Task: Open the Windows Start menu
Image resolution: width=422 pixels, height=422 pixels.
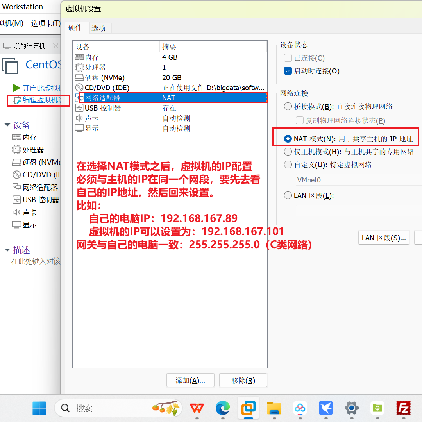Action: click(39, 408)
